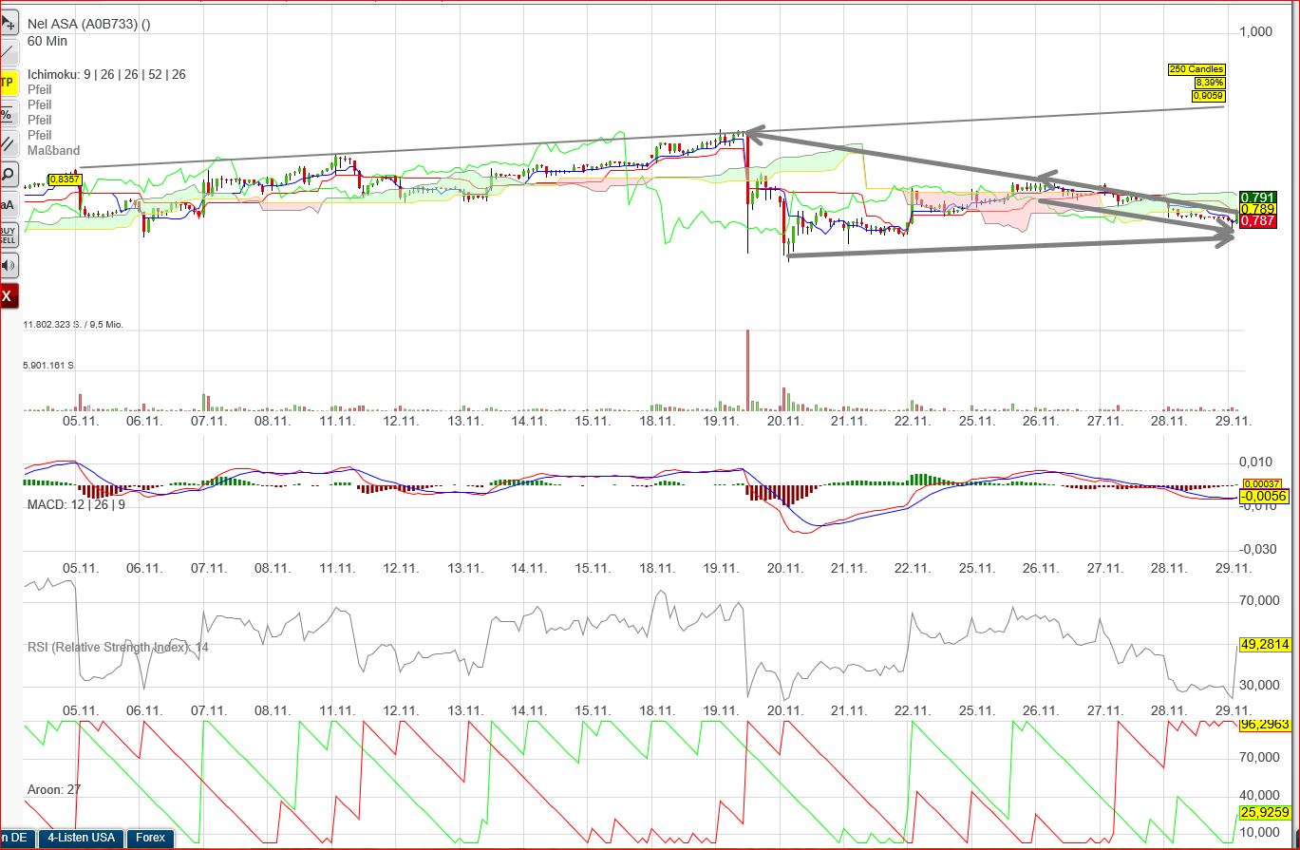Switch to the 4-Listen USA tab
The width and height of the screenshot is (1300, 850).
82,839
